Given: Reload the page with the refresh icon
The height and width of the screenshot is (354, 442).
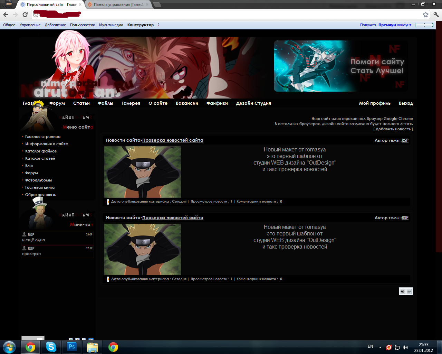Looking at the screenshot, I should [x=25, y=15].
